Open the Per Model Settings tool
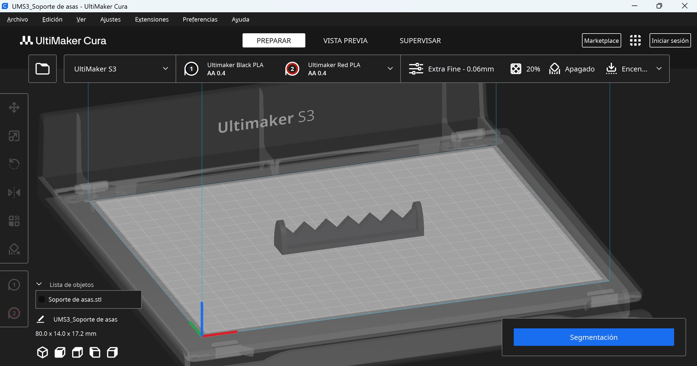This screenshot has width=697, height=366. 14,221
